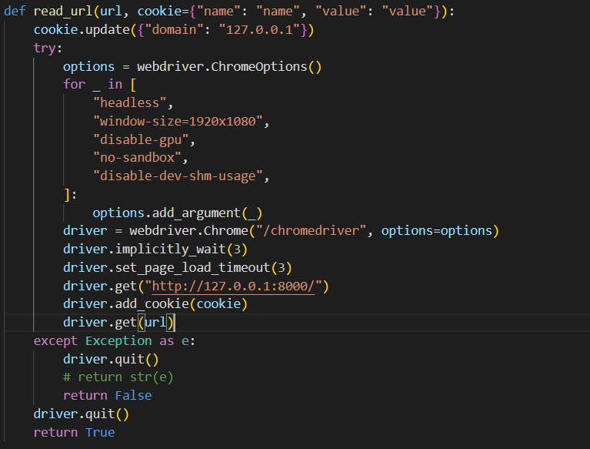The height and width of the screenshot is (449, 590).
Task: Click the function name read_url
Action: click(62, 12)
